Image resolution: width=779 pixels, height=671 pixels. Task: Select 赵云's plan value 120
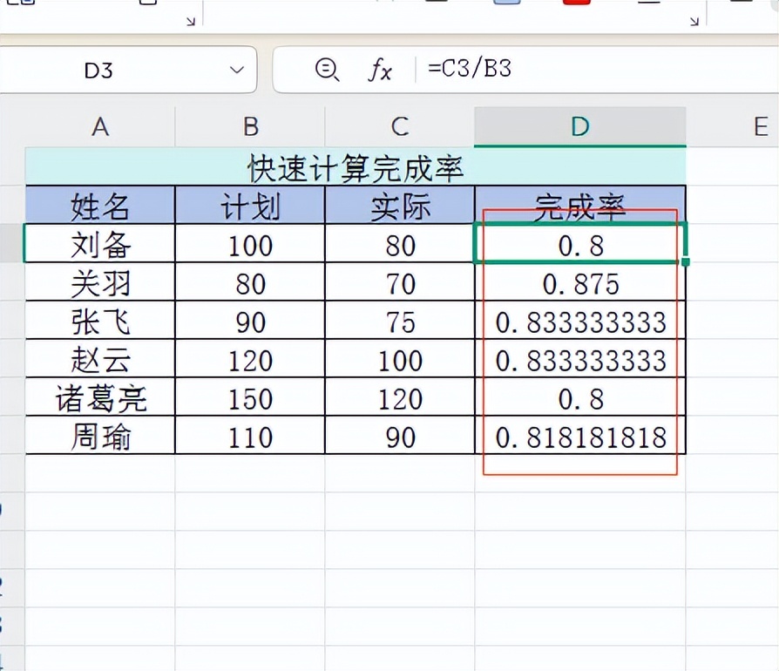(250, 358)
